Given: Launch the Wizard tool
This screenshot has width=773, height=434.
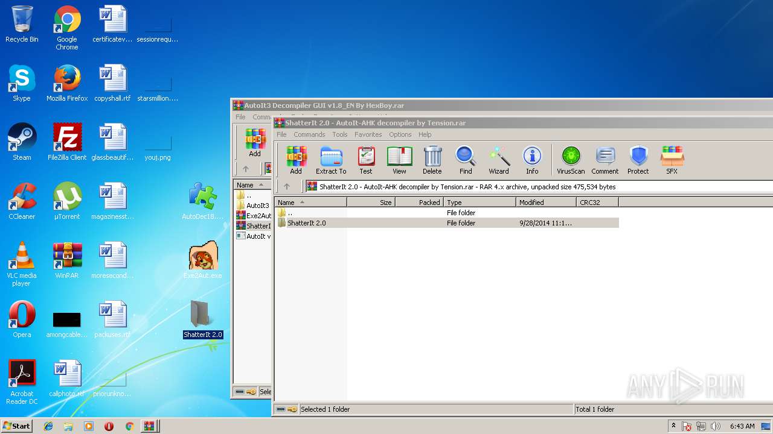Looking at the screenshot, I should 499,160.
